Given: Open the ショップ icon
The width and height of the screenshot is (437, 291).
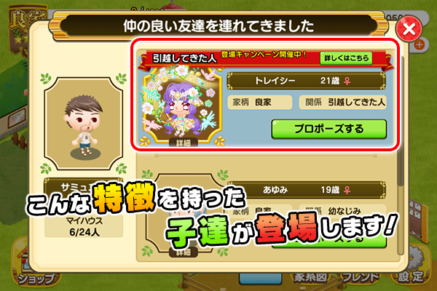Looking at the screenshot, I should point(37,263).
